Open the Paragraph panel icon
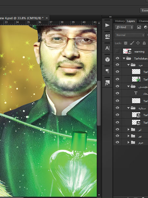148x198 pixels. coord(107,71)
